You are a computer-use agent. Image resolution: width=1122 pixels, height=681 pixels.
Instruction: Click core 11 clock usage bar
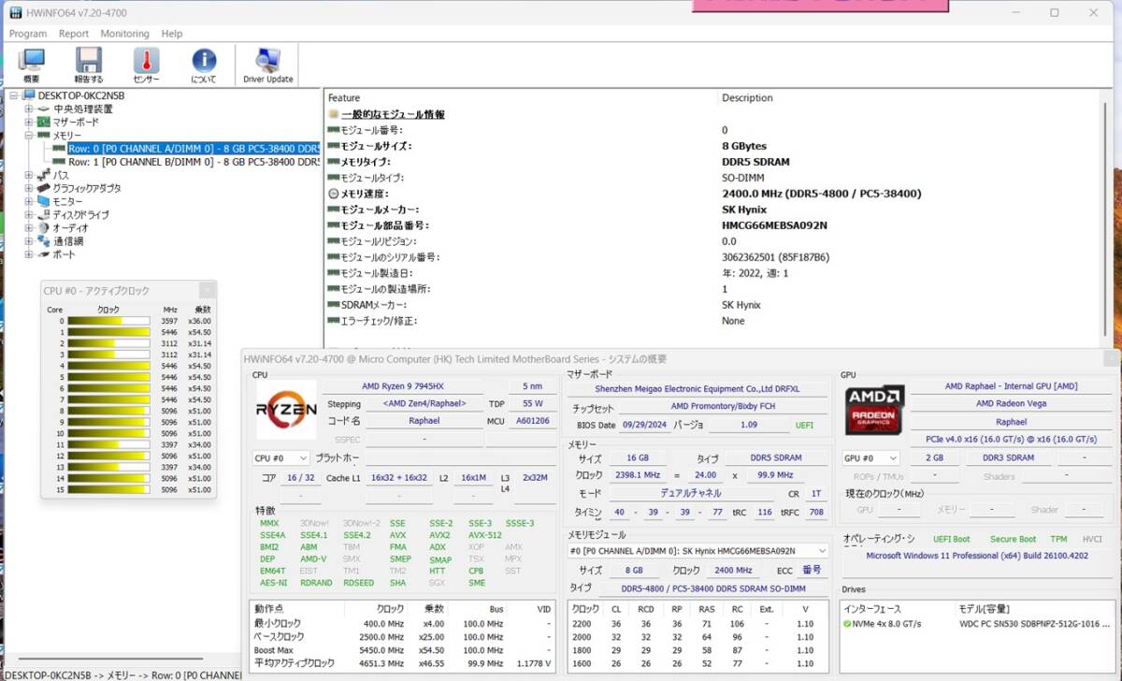coord(108,444)
